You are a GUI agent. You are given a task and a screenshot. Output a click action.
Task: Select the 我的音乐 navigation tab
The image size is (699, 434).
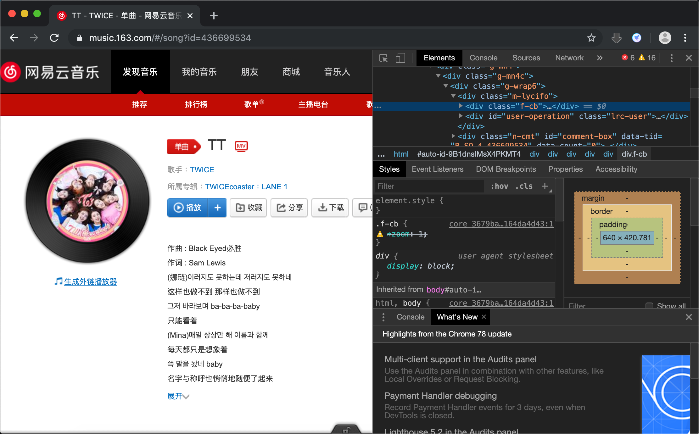pyautogui.click(x=199, y=72)
